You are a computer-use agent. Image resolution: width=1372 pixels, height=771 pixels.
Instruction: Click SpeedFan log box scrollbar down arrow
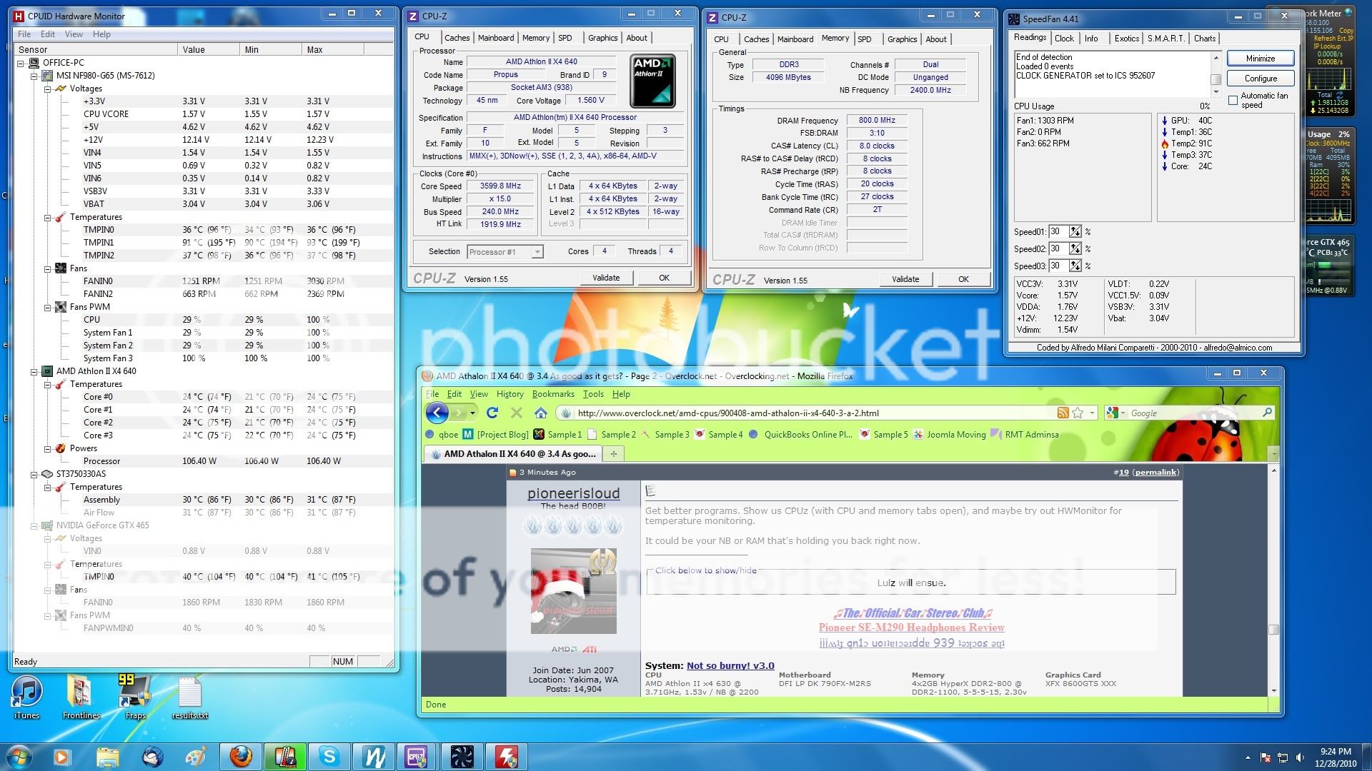pos(1216,92)
